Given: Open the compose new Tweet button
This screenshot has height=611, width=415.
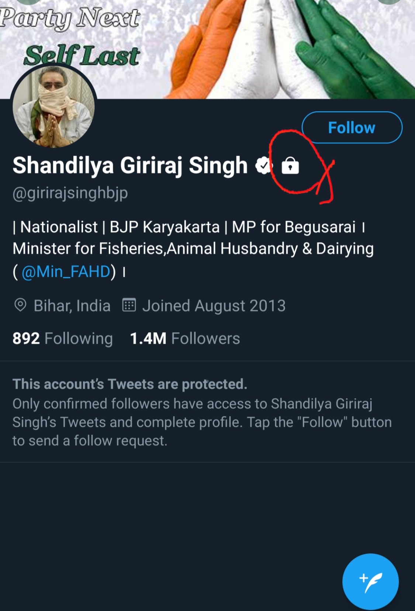Looking at the screenshot, I should pos(370,581).
